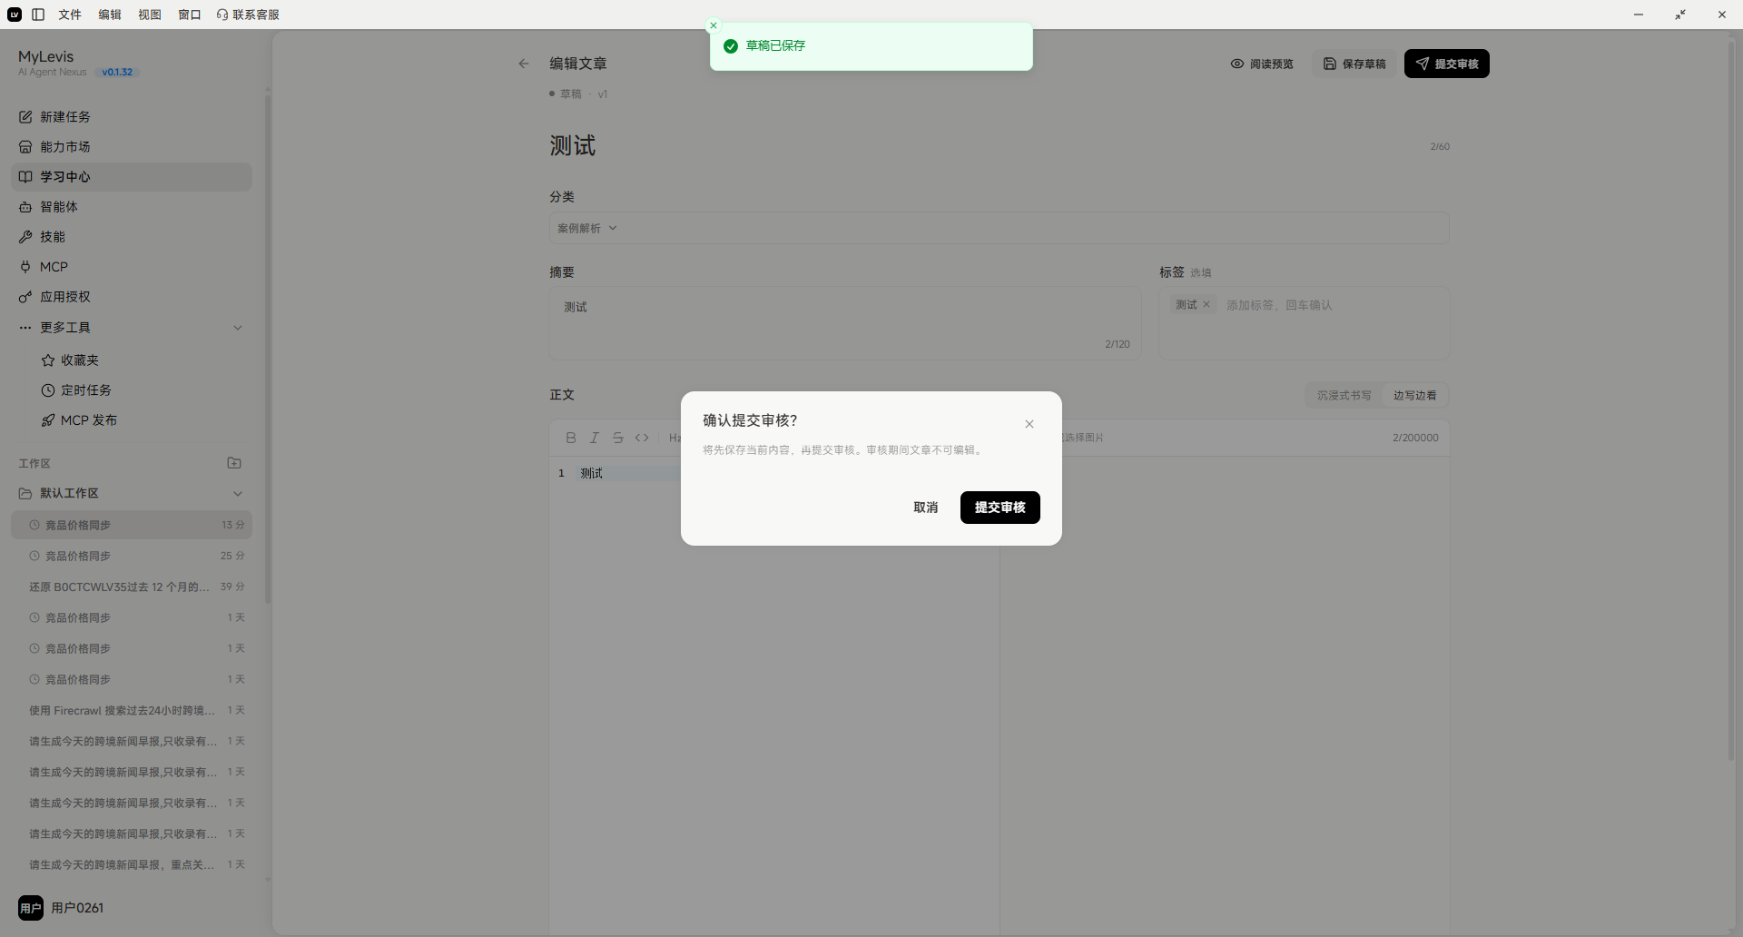Go back with the arrow next to 编辑文章
1743x937 pixels.
pos(524,64)
